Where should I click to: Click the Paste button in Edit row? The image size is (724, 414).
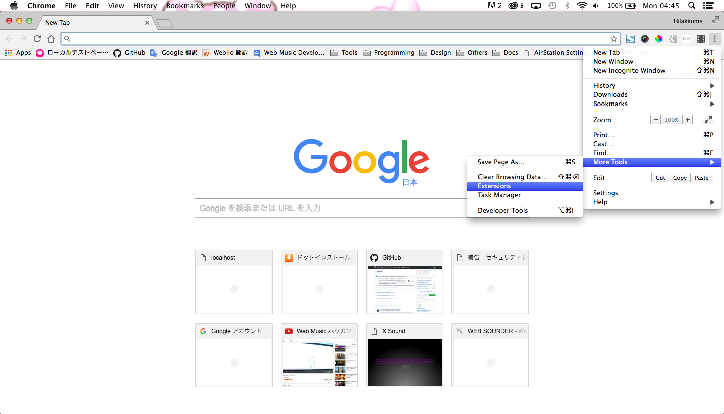[702, 178]
